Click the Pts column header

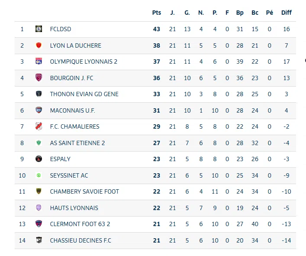(156, 13)
